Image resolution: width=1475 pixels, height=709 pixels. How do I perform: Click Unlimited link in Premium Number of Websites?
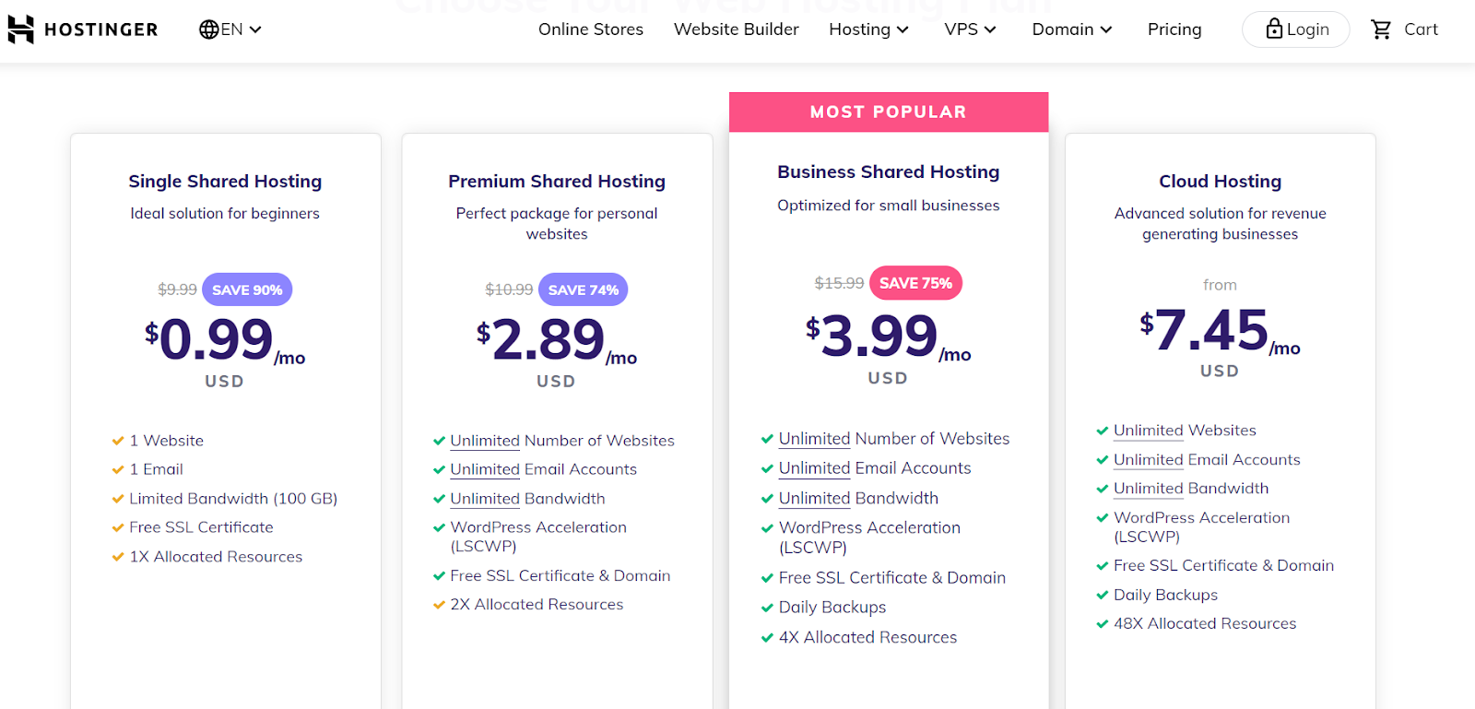tap(485, 441)
